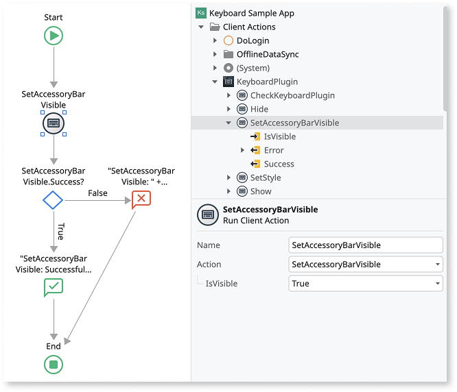
Task: Select the DoLogin label in tree
Action: coord(253,40)
